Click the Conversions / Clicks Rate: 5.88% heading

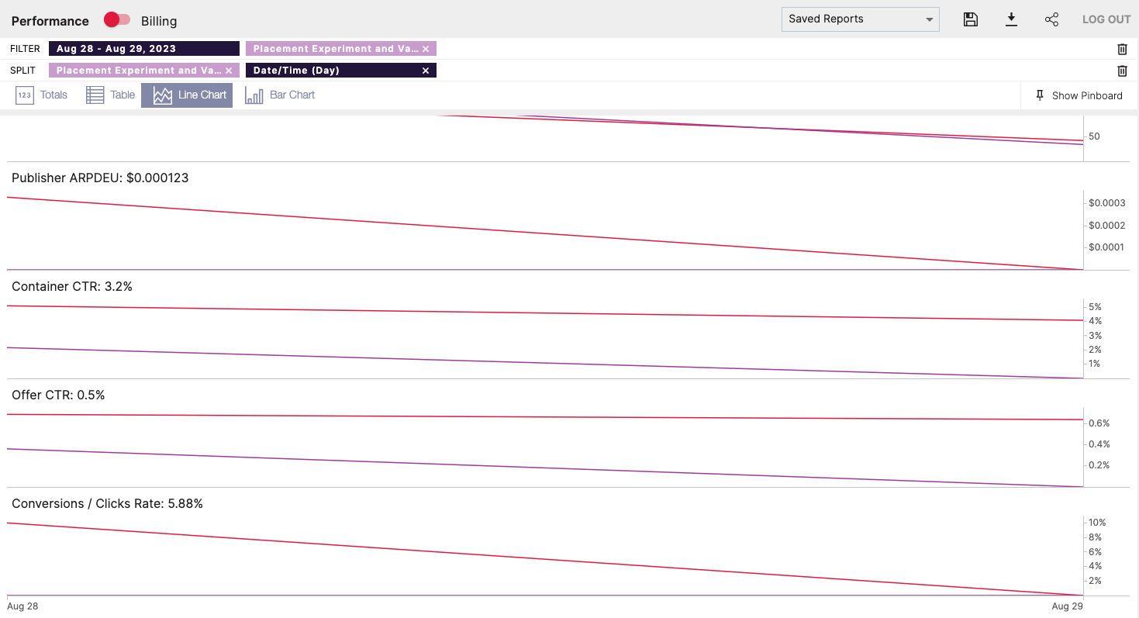point(107,503)
